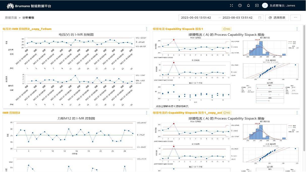Open the help question mark icon
Image resolution: width=306 pixels, height=172 pixels.
[240, 6]
